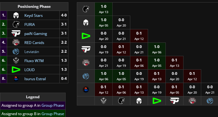Click the RED Canids logo in standings
218x117 pixels.
click(16, 42)
